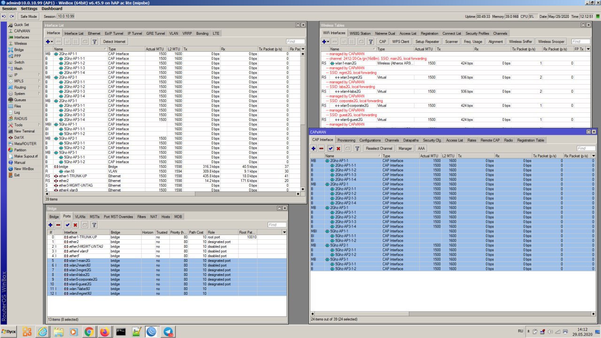This screenshot has width=601, height=338.
Task: Open add dropdown in Wireless Tables window
Action: 325,41
